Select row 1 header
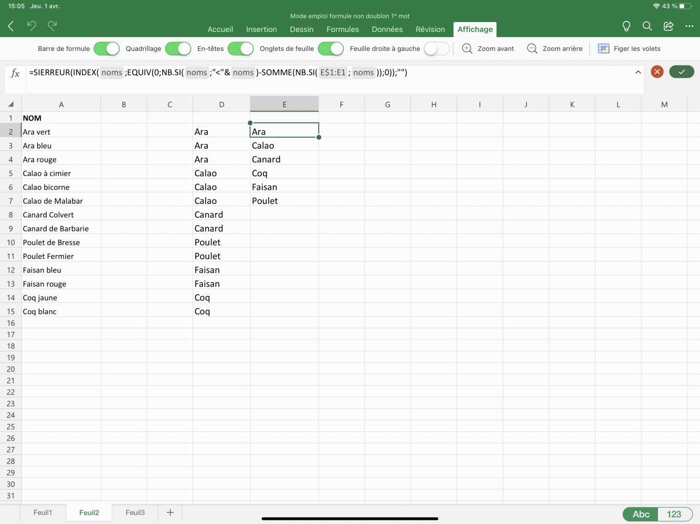700x524 pixels. pos(10,118)
